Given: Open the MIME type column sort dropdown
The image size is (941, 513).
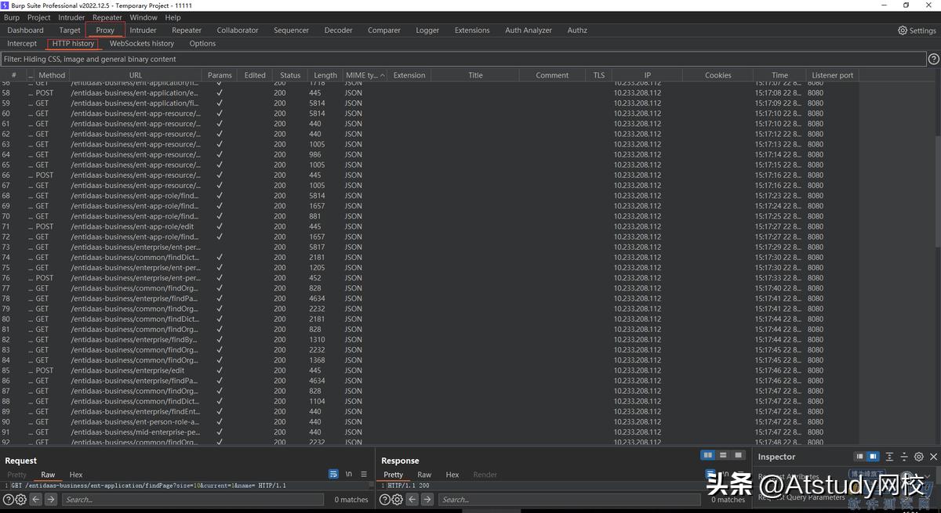Looking at the screenshot, I should point(382,75).
